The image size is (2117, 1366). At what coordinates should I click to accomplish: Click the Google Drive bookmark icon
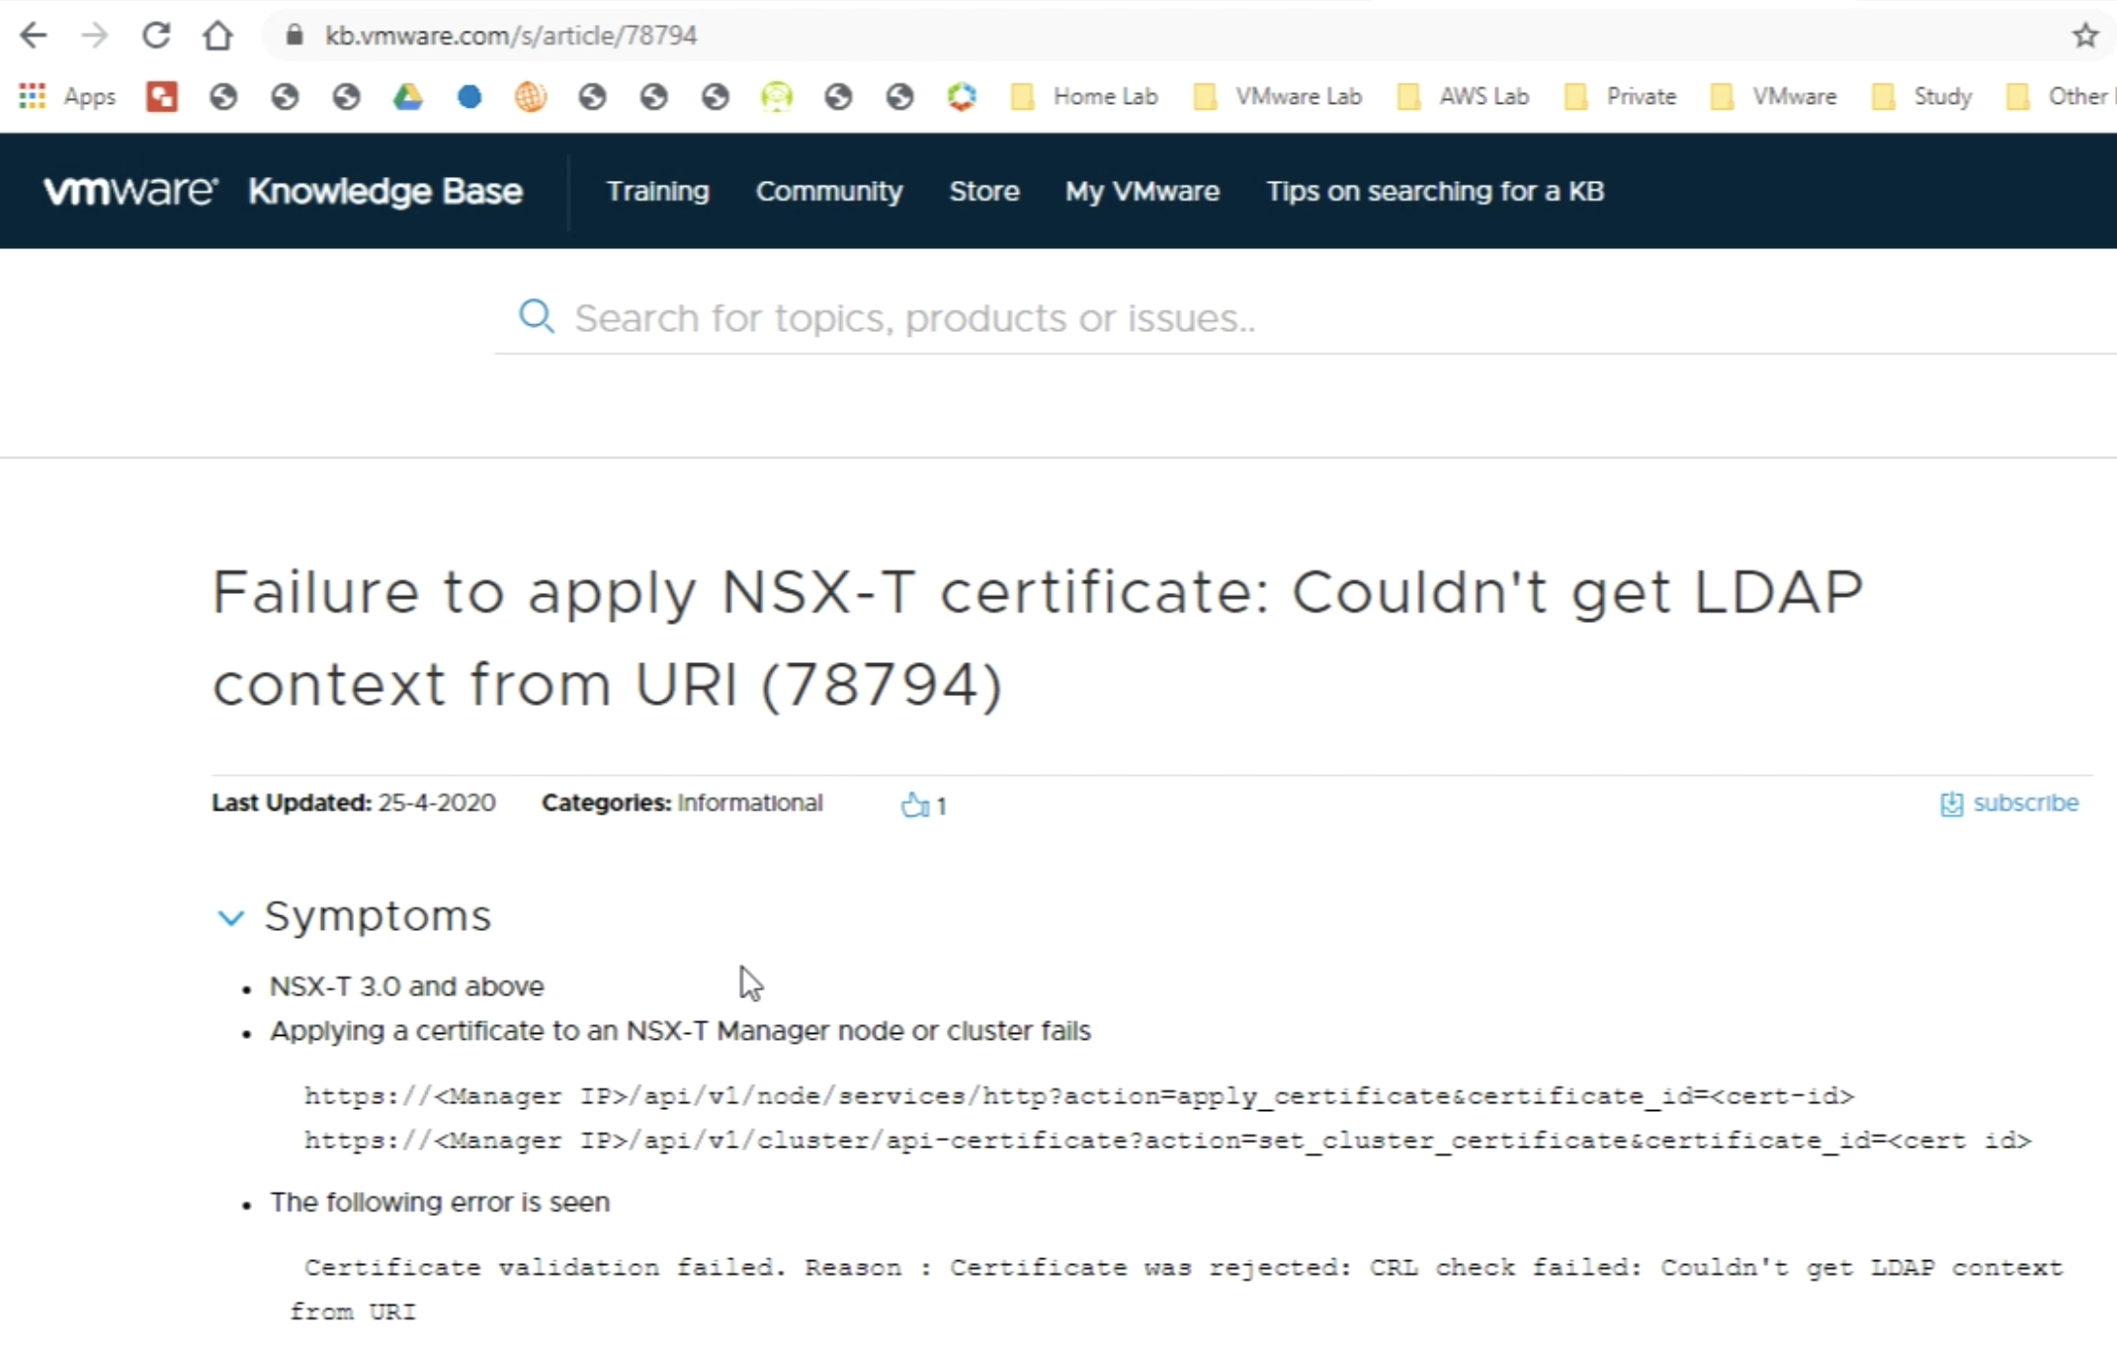click(407, 96)
